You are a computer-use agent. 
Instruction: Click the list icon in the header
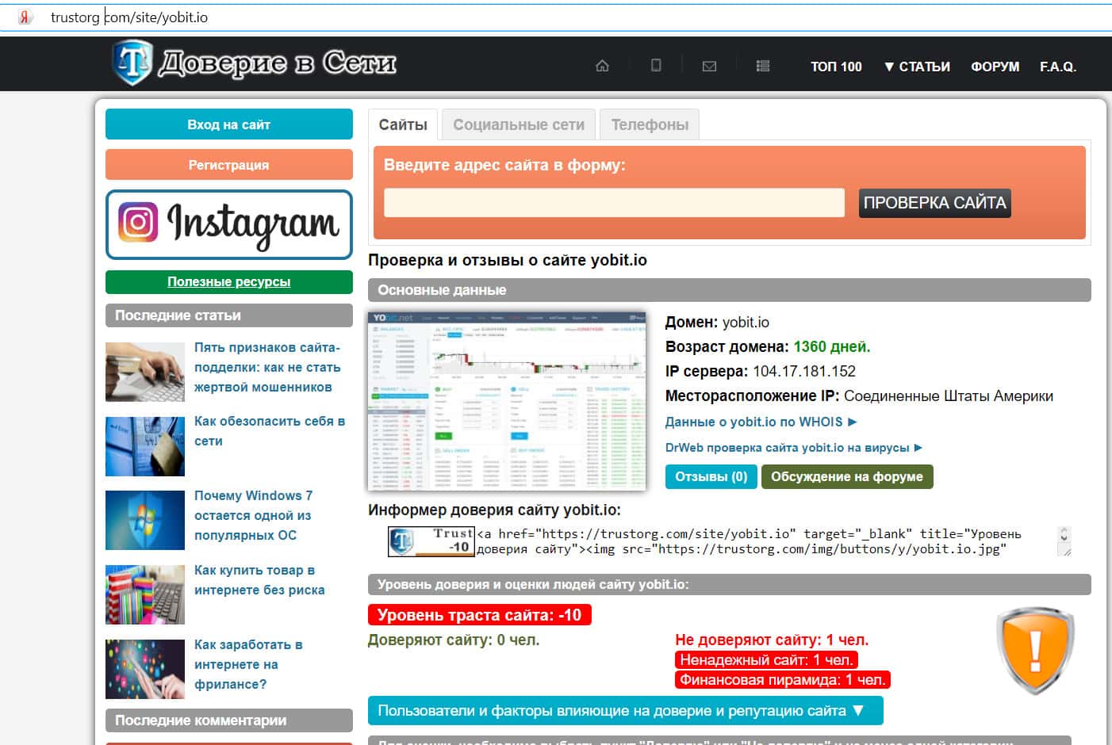pyautogui.click(x=763, y=67)
